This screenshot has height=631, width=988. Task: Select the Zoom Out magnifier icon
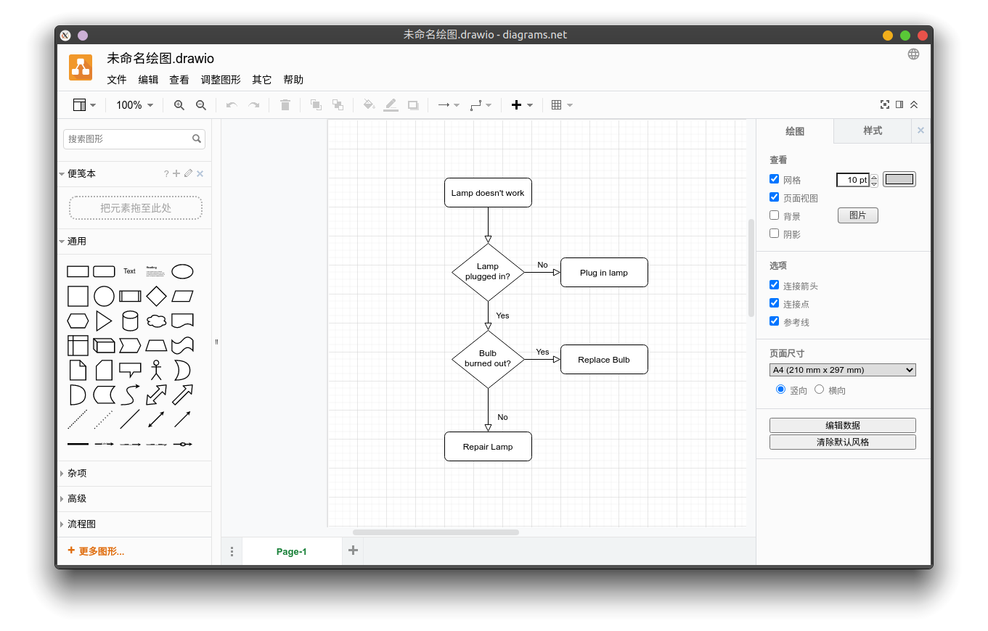[x=200, y=104]
